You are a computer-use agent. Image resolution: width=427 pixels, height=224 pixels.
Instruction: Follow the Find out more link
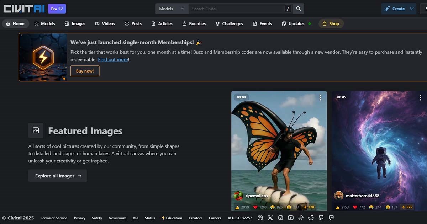click(x=113, y=59)
